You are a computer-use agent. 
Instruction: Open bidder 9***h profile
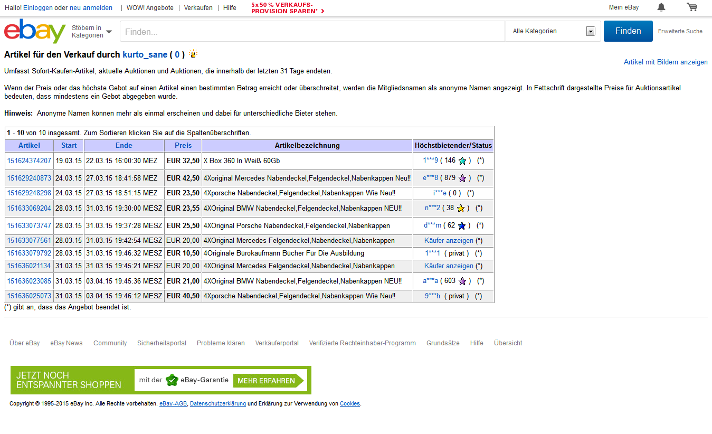click(433, 296)
